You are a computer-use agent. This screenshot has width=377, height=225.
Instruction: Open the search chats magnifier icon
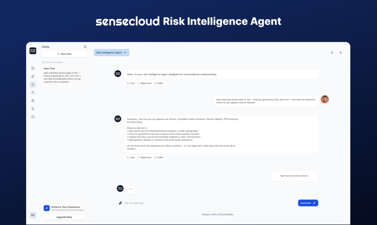(85, 47)
